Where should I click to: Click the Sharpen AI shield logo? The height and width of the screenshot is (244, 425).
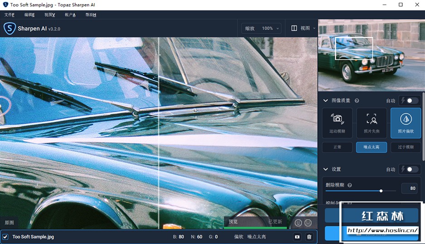pyautogui.click(x=10, y=28)
